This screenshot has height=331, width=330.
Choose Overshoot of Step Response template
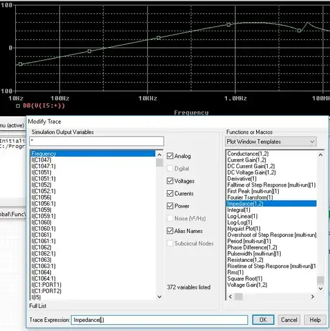point(272,235)
